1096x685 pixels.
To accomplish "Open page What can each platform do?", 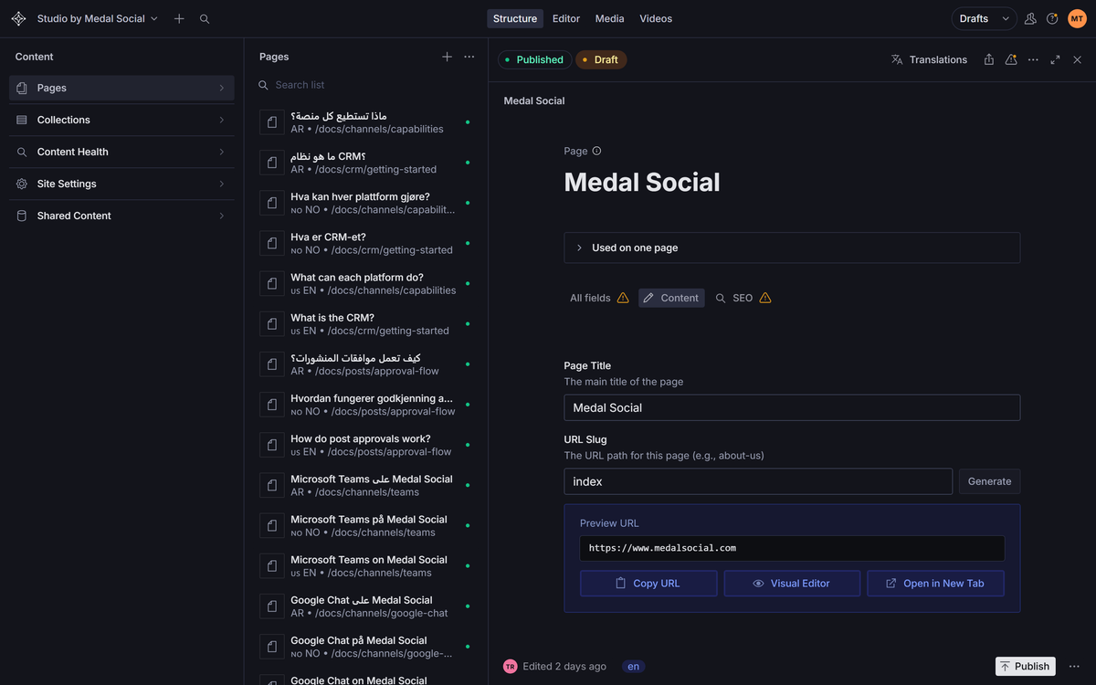I will tap(365, 284).
